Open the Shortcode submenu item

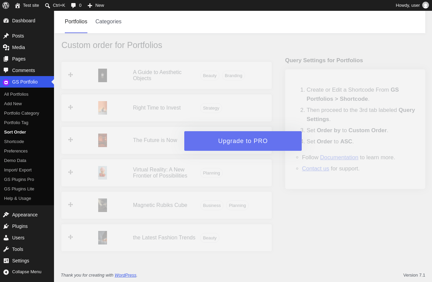point(14,142)
